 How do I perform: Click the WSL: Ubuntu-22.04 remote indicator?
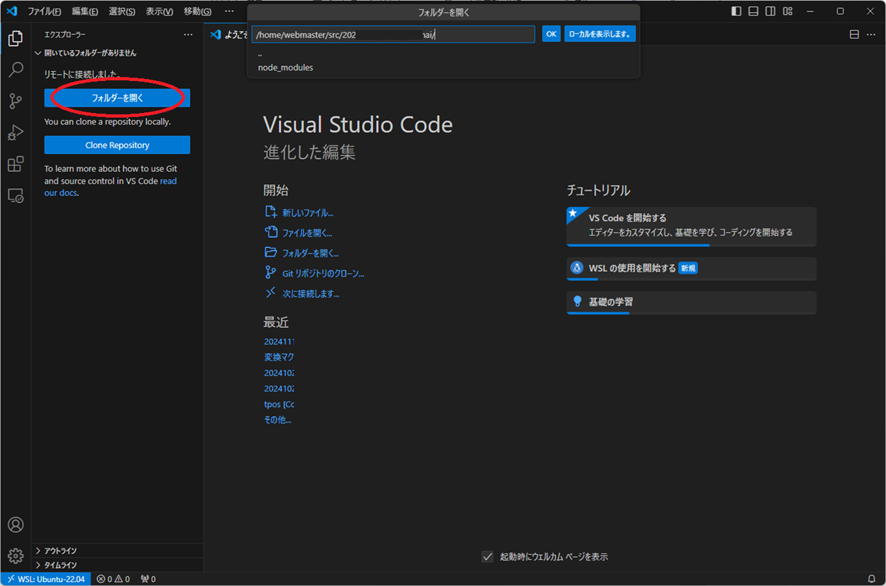click(x=46, y=579)
